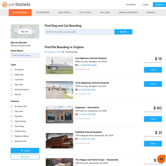Call phone number (+1) 703-278-2110
The image size is (166, 166).
click(87, 115)
